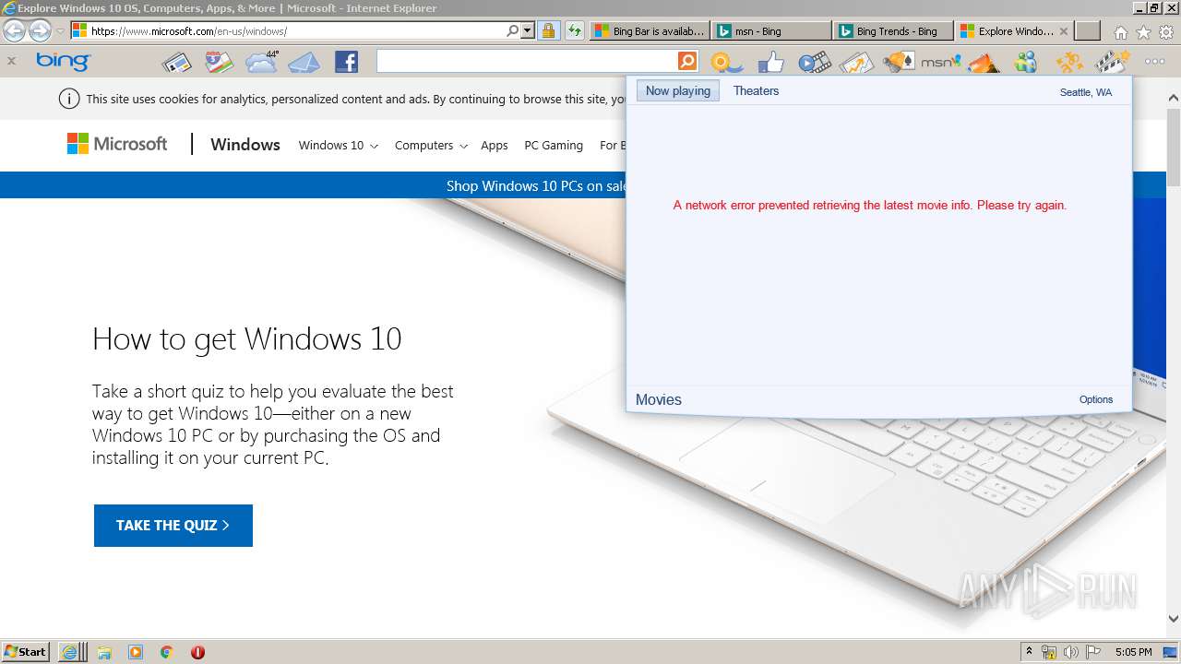Screen dimensions: 1181x664
Task: Open the Bing Rewards medal icon
Action: click(x=727, y=63)
